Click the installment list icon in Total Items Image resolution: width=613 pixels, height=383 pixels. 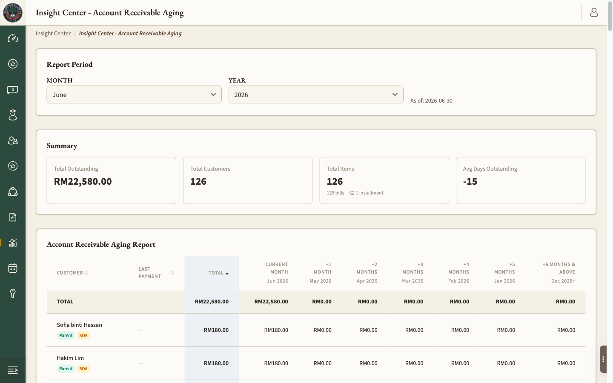coord(352,193)
